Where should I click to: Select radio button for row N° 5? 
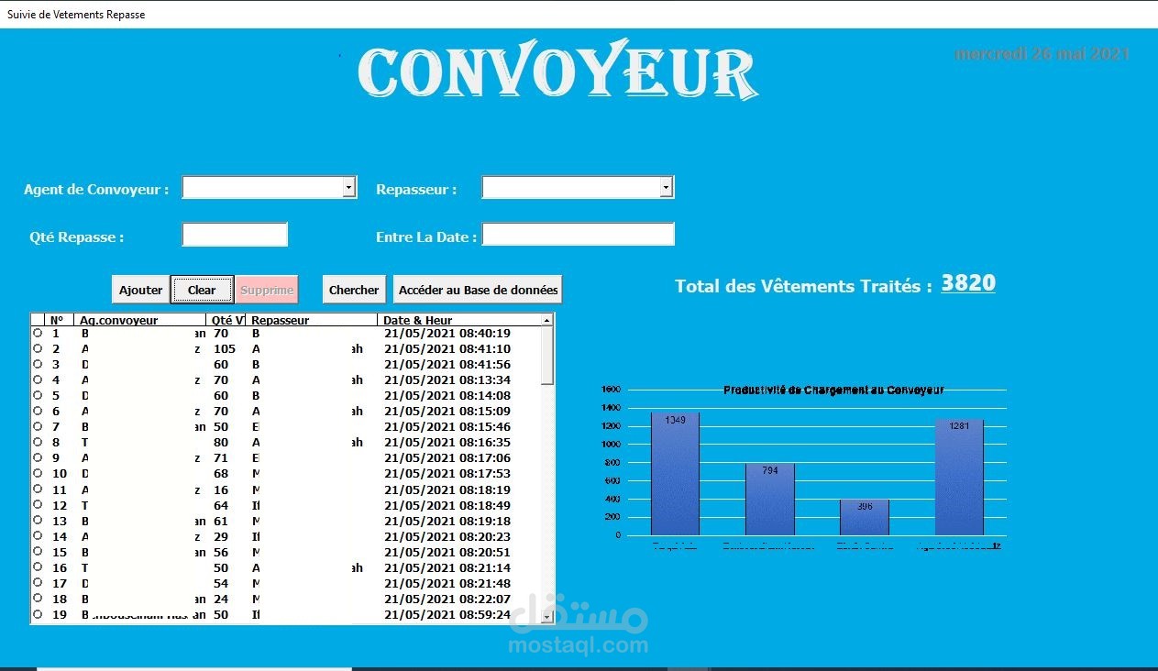tap(38, 396)
